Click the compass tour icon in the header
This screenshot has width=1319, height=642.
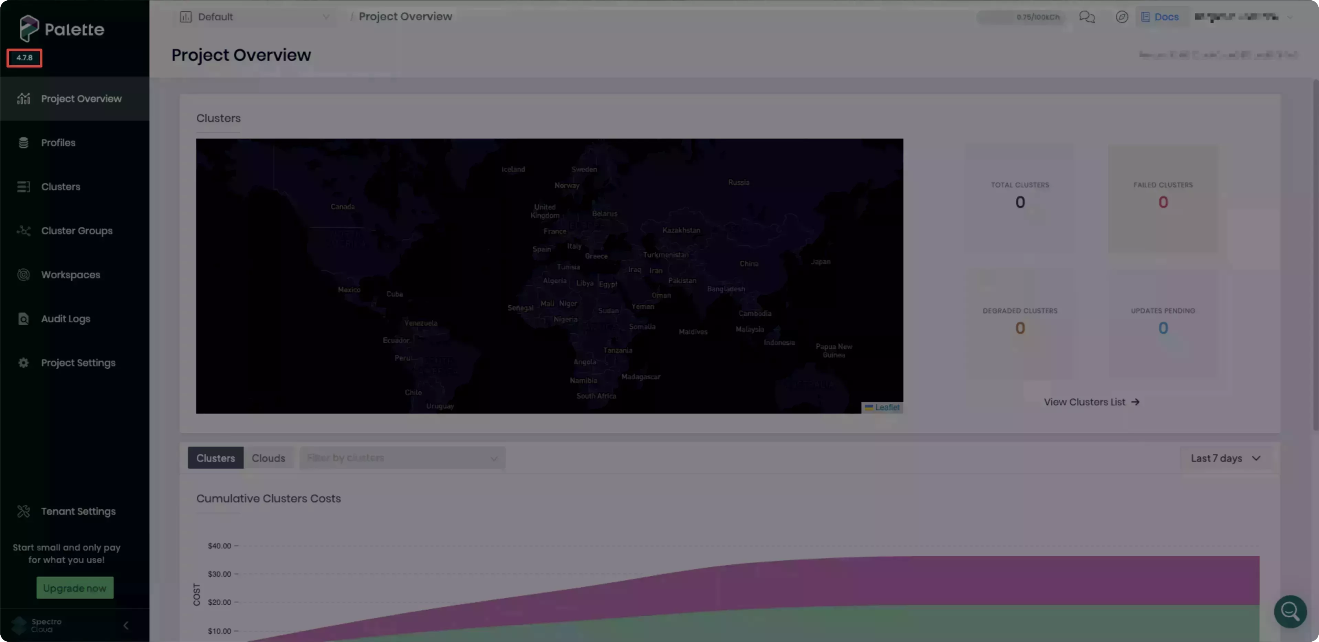pos(1122,17)
